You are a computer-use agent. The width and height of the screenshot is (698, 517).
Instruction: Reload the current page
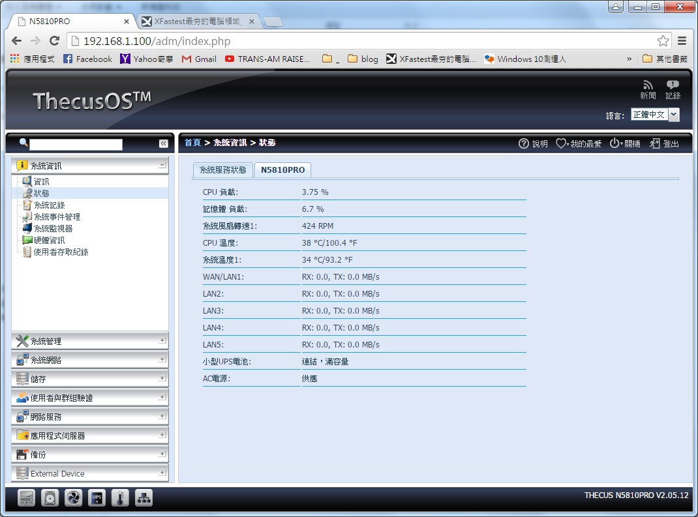54,41
